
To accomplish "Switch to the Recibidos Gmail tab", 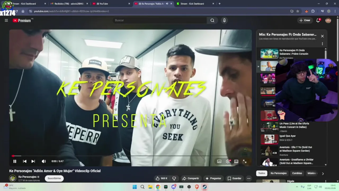I will 69,4.
